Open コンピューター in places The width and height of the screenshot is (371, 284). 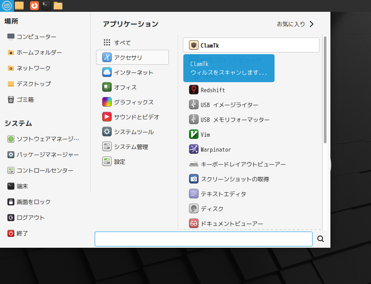point(32,37)
